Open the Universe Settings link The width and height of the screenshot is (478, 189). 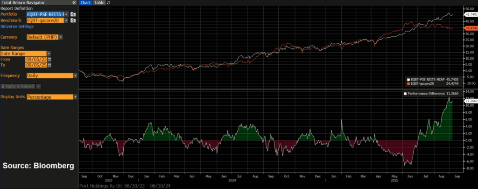coord(17,27)
